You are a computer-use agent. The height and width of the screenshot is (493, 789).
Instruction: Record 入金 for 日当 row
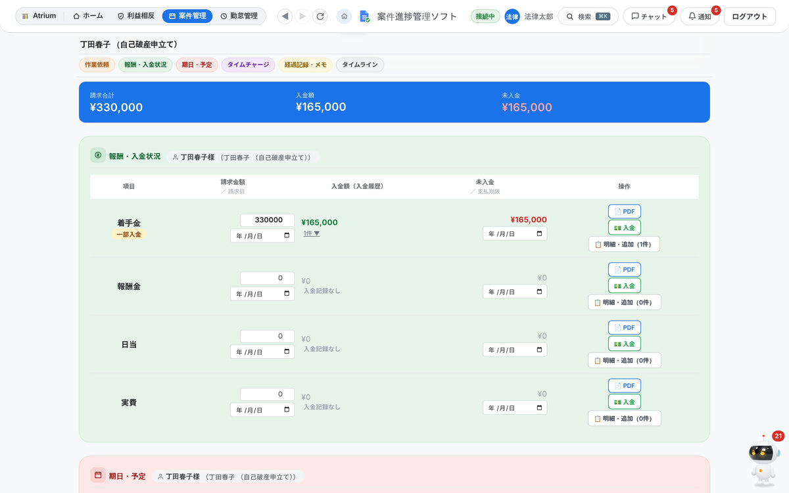[x=625, y=344]
